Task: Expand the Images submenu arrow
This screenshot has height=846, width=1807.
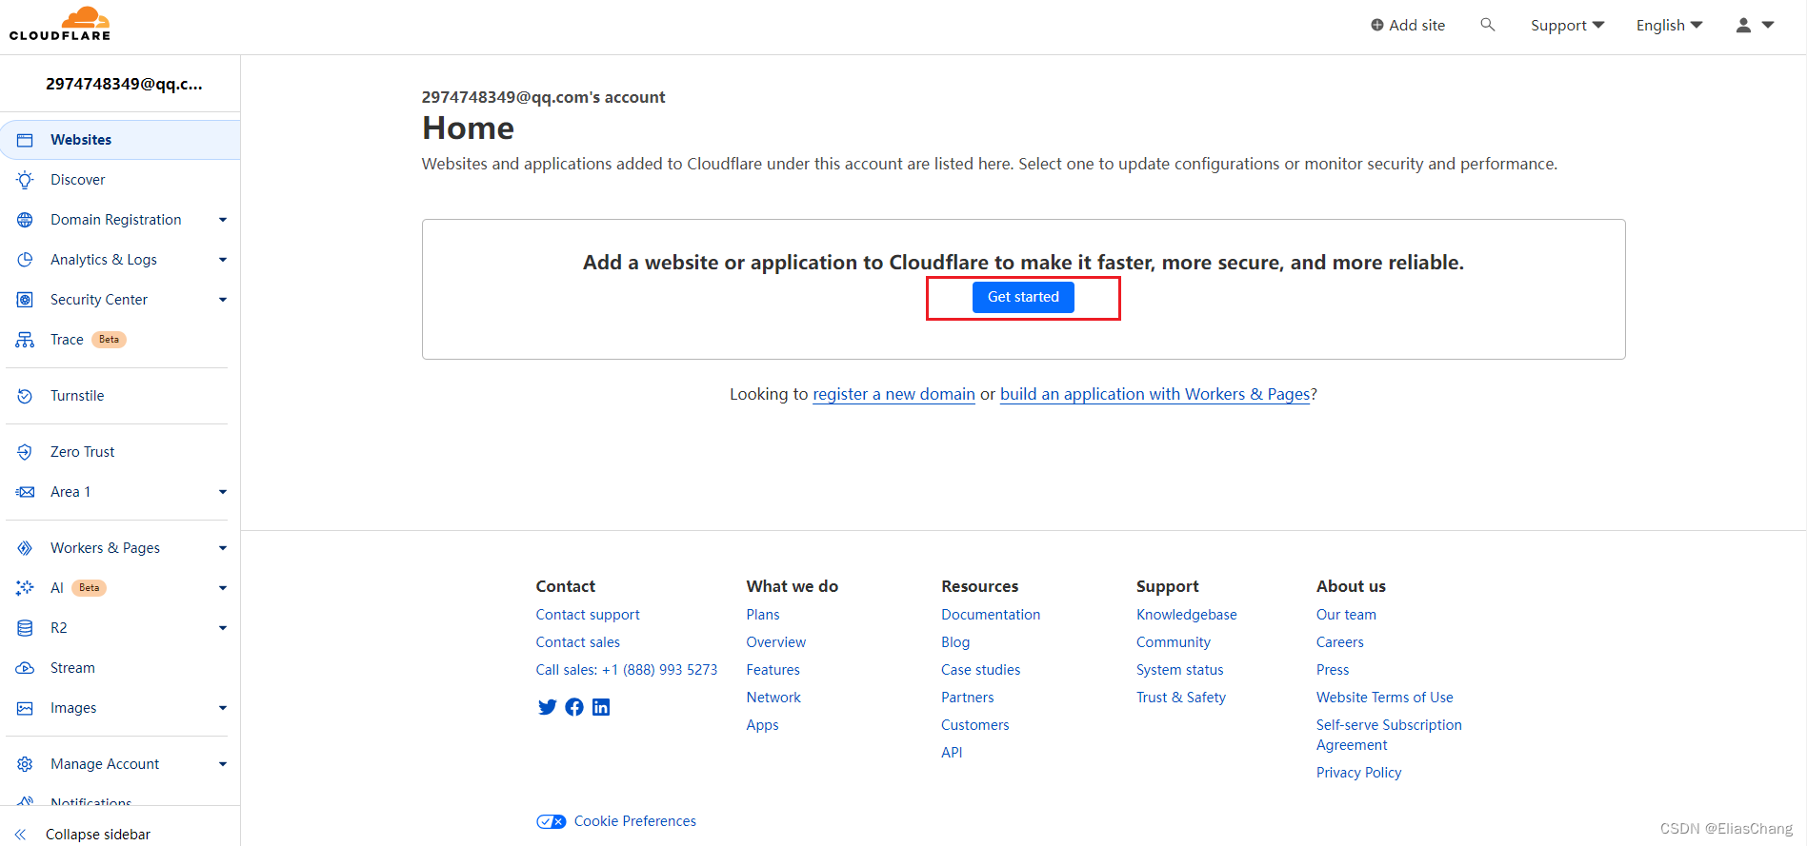Action: point(223,708)
